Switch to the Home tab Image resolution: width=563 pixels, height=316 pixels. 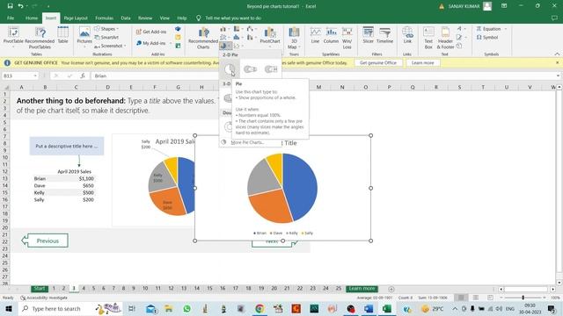click(x=32, y=18)
